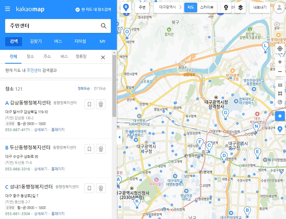Viewport: 286px width, 219px height.
Task: Click the plus control to zoom the map
Action: coord(280,62)
